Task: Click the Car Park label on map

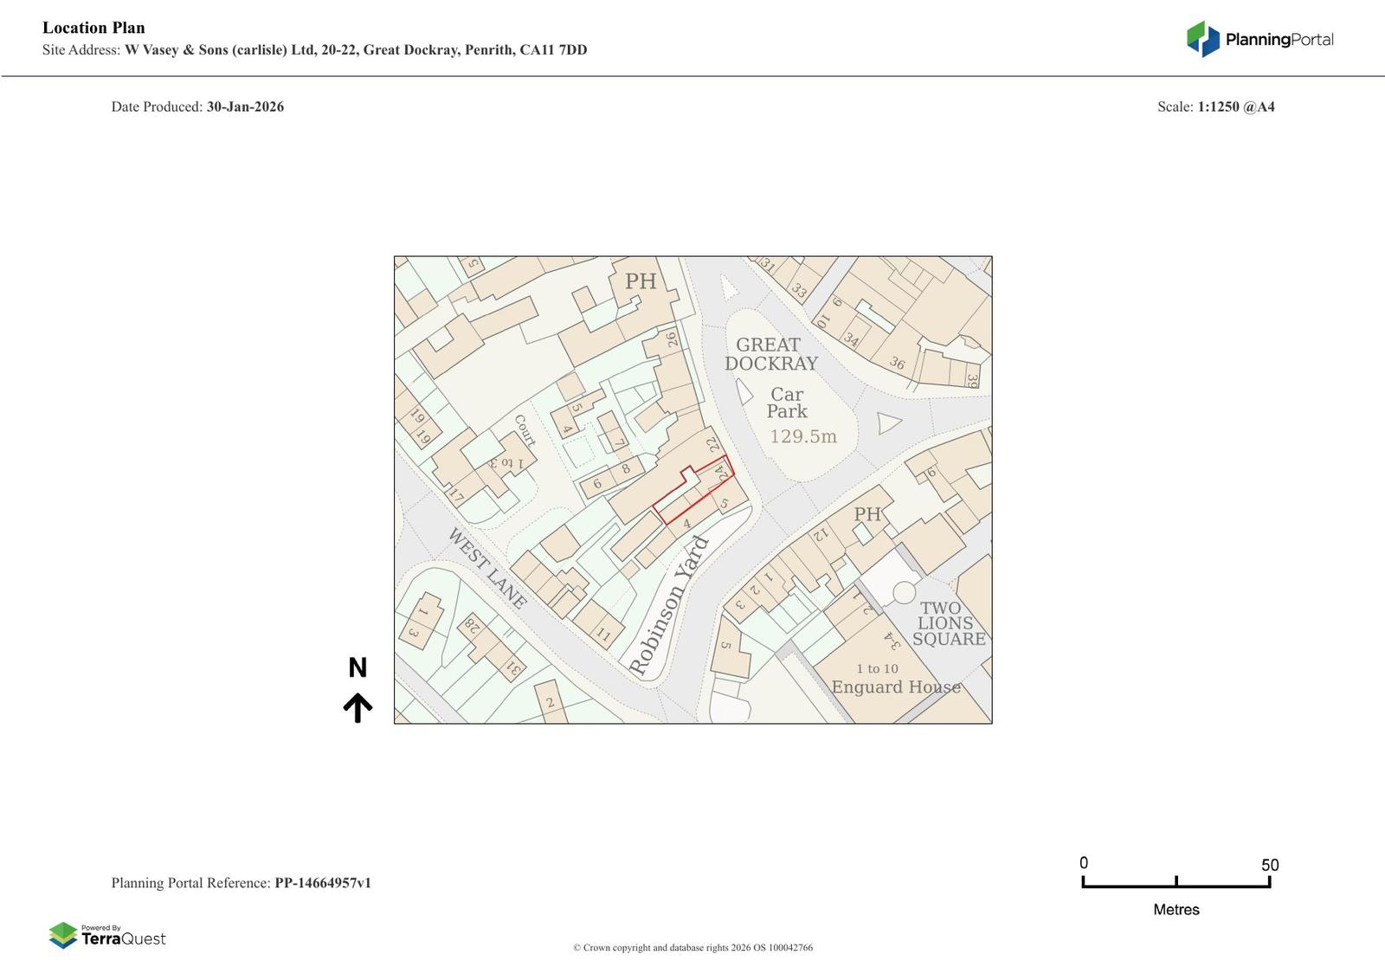Action: [787, 403]
